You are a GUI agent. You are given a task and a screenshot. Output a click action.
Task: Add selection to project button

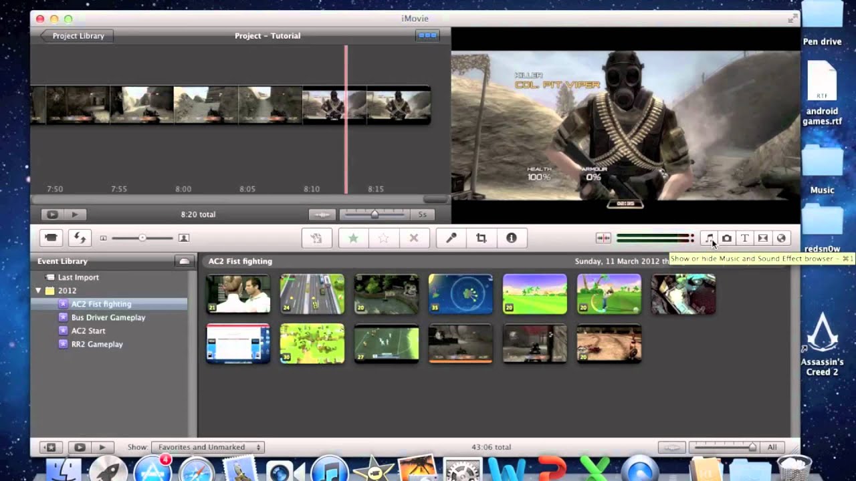[316, 238]
